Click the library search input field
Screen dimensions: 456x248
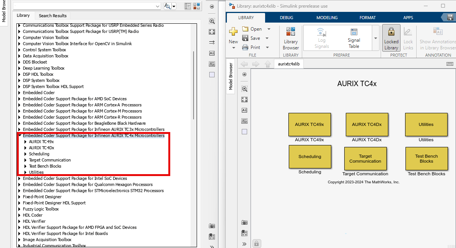tap(87, 6)
